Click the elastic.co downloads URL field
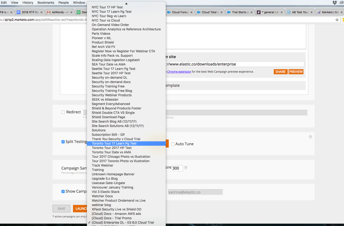 coord(234,64)
